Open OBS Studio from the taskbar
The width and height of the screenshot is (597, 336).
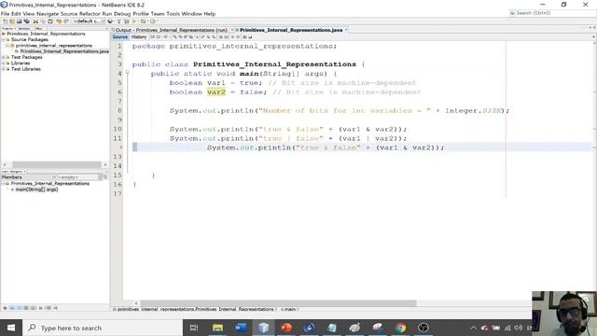(x=423, y=328)
